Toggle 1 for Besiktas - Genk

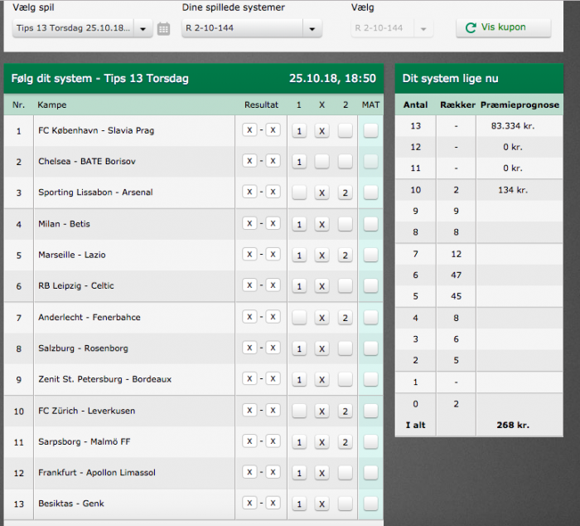point(299,504)
